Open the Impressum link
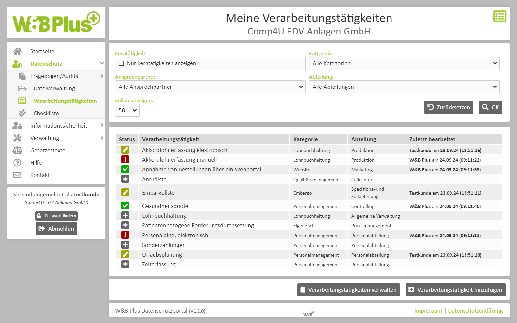 428,311
